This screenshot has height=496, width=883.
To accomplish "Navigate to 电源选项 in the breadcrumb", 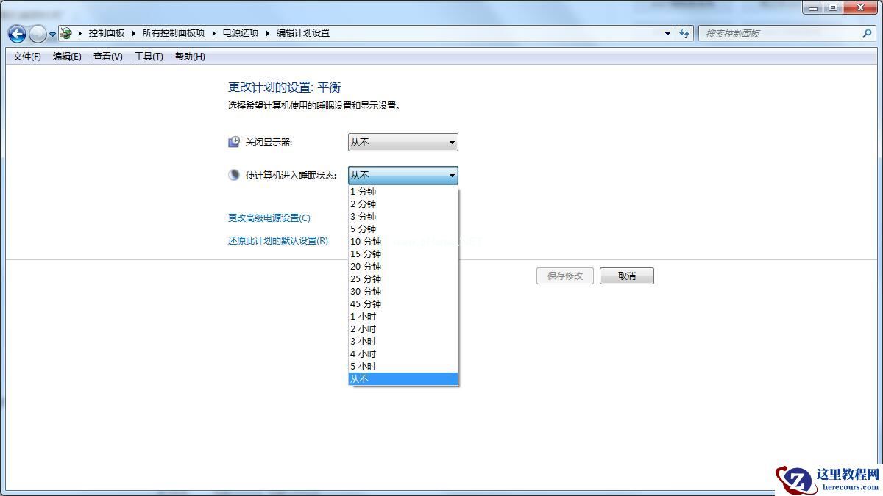I will (x=239, y=32).
